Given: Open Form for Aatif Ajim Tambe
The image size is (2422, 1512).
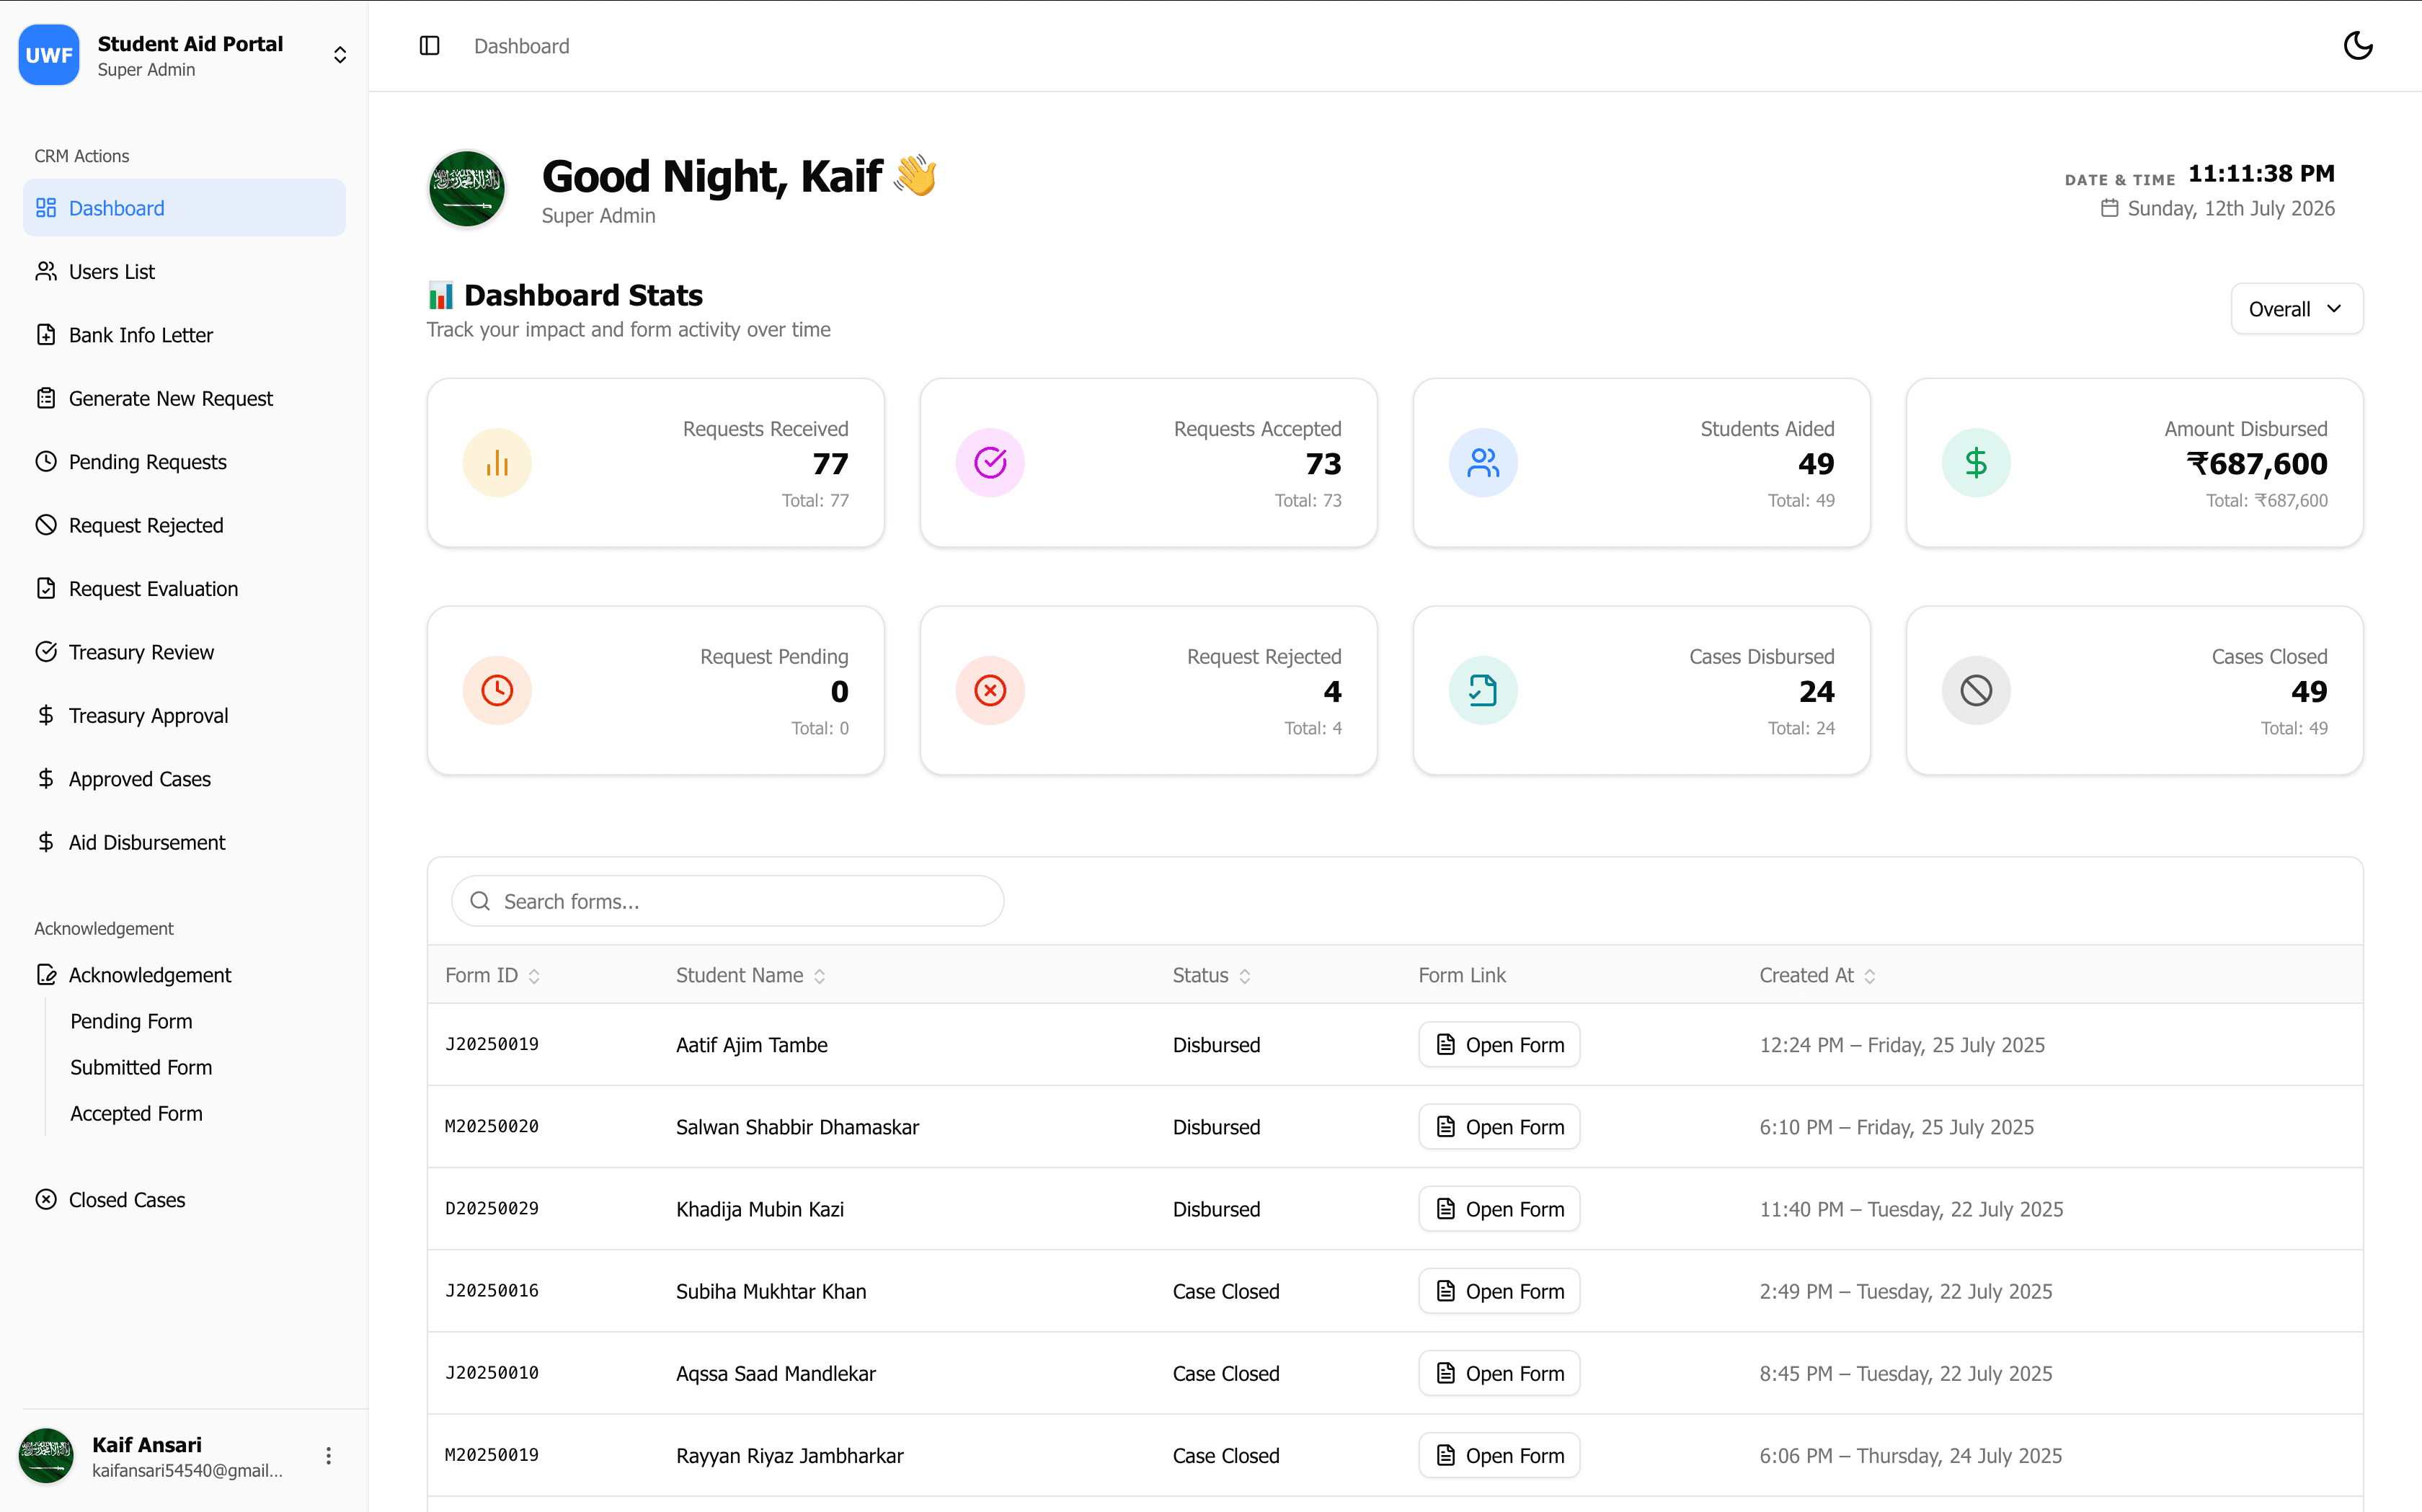Looking at the screenshot, I should pyautogui.click(x=1499, y=1045).
